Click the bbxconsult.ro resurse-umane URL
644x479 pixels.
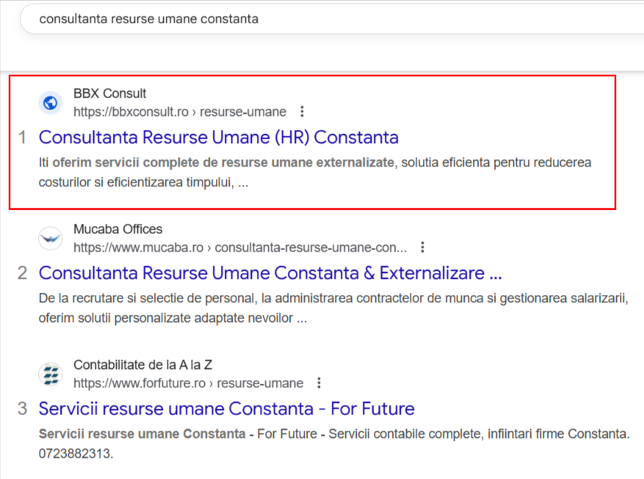point(180,112)
